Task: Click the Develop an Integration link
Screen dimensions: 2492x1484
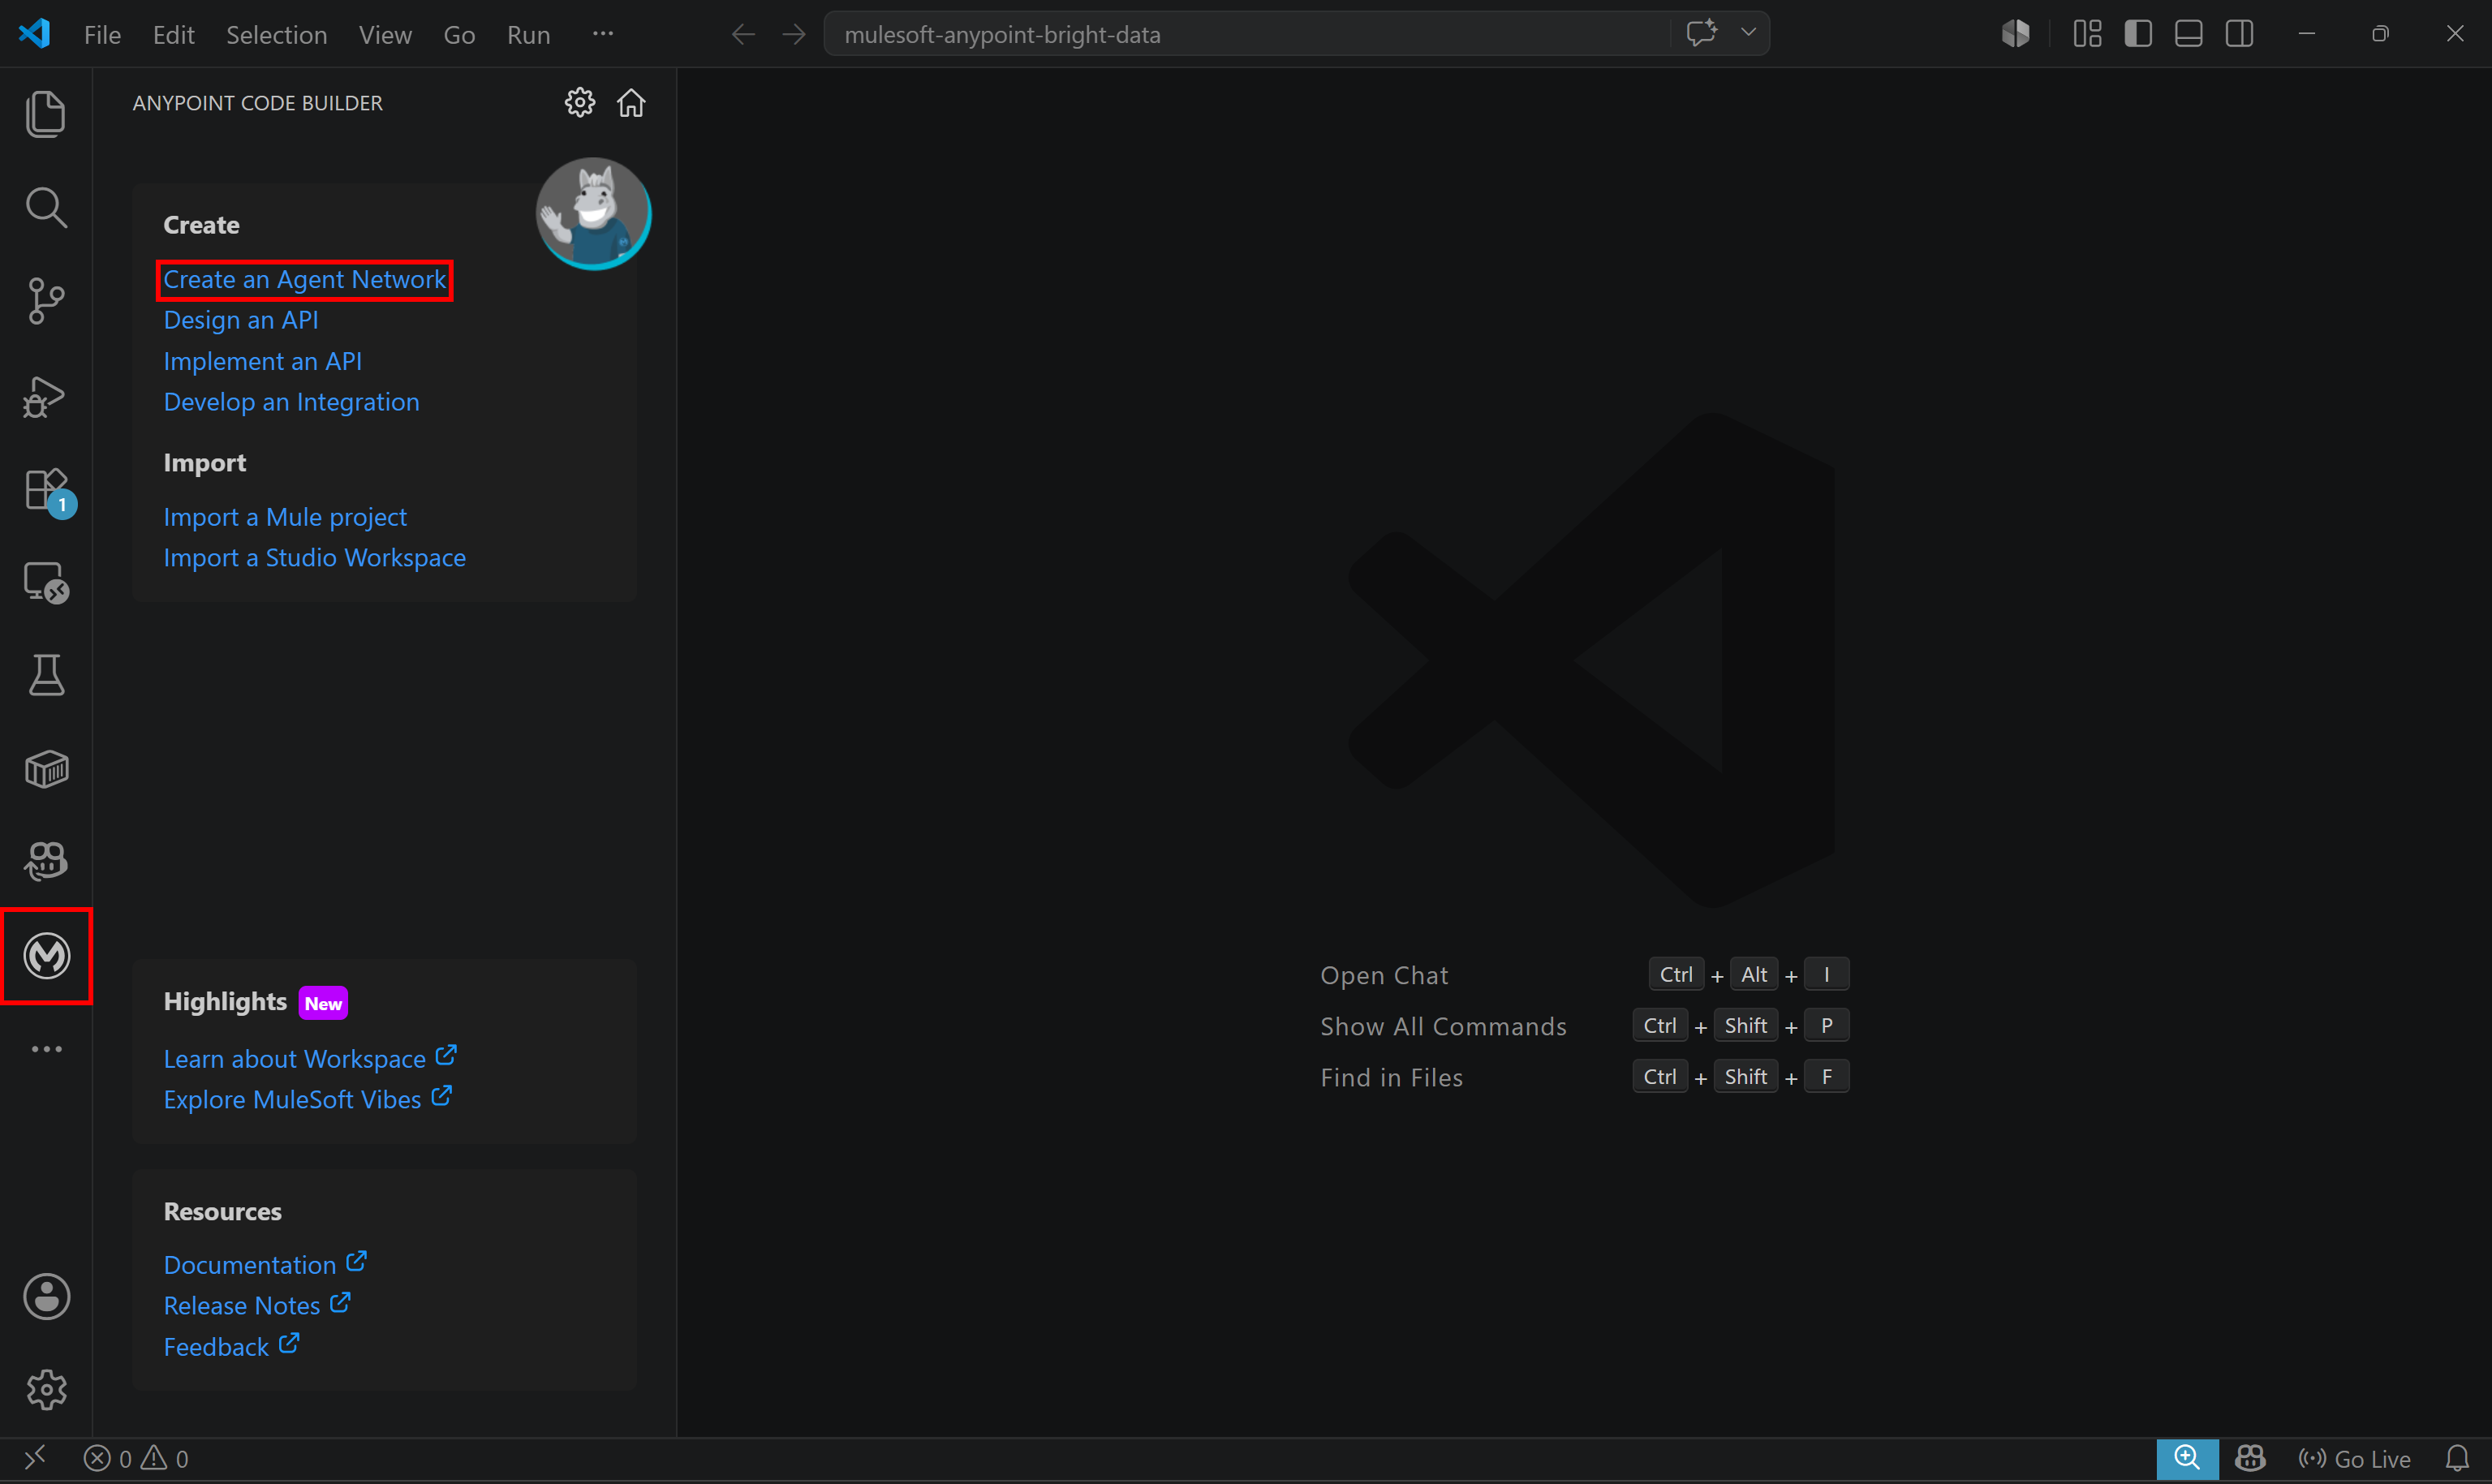Action: point(292,402)
